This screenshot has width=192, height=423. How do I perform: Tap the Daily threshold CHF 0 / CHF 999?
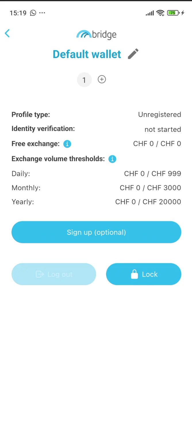tap(152, 173)
